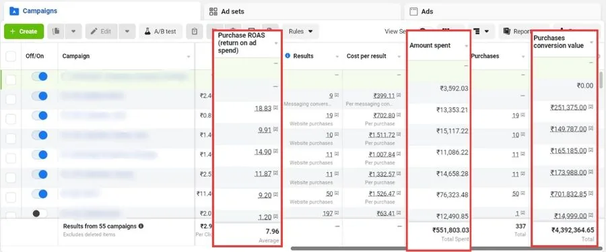Click attribution icon beside ₹1,511.72 cost
This screenshot has width=606, height=252.
[x=399, y=135]
